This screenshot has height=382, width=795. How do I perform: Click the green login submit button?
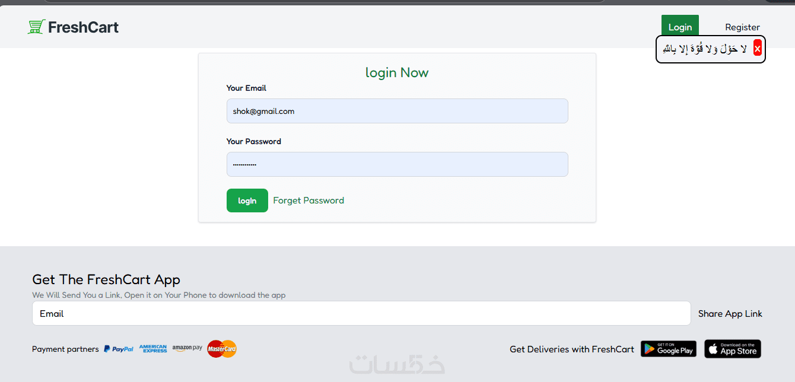(247, 200)
